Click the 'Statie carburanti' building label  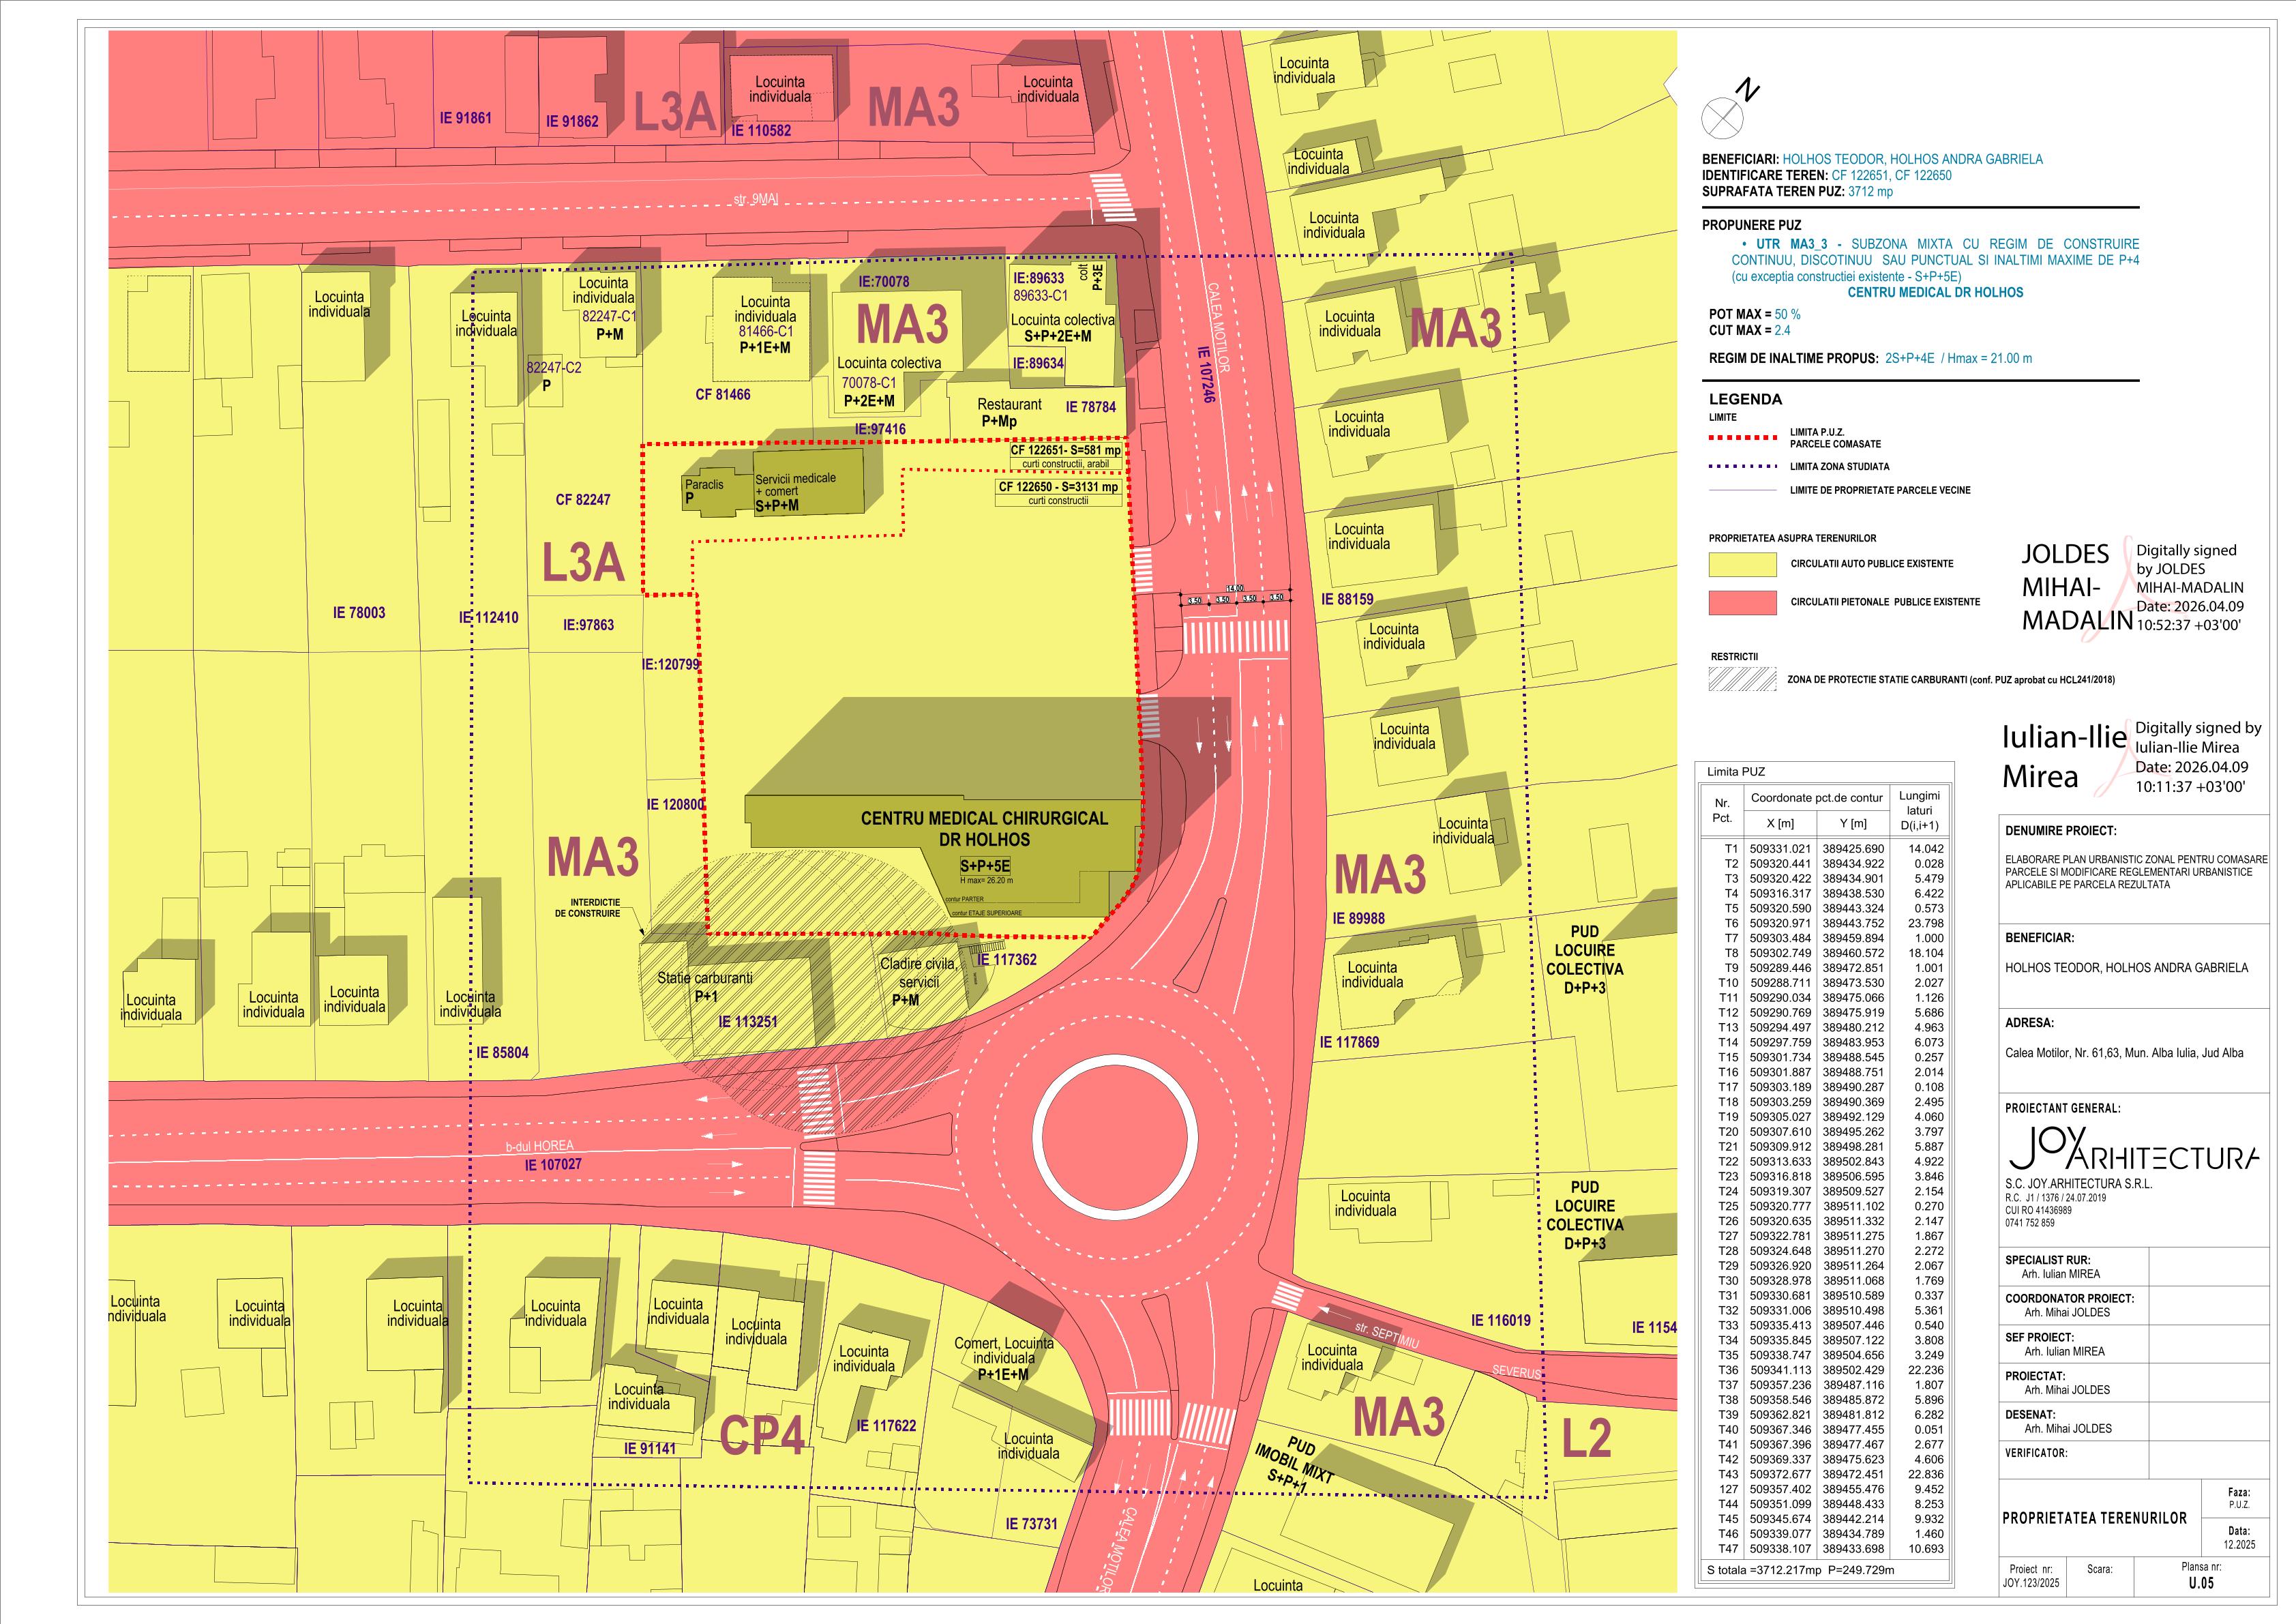pos(704,978)
